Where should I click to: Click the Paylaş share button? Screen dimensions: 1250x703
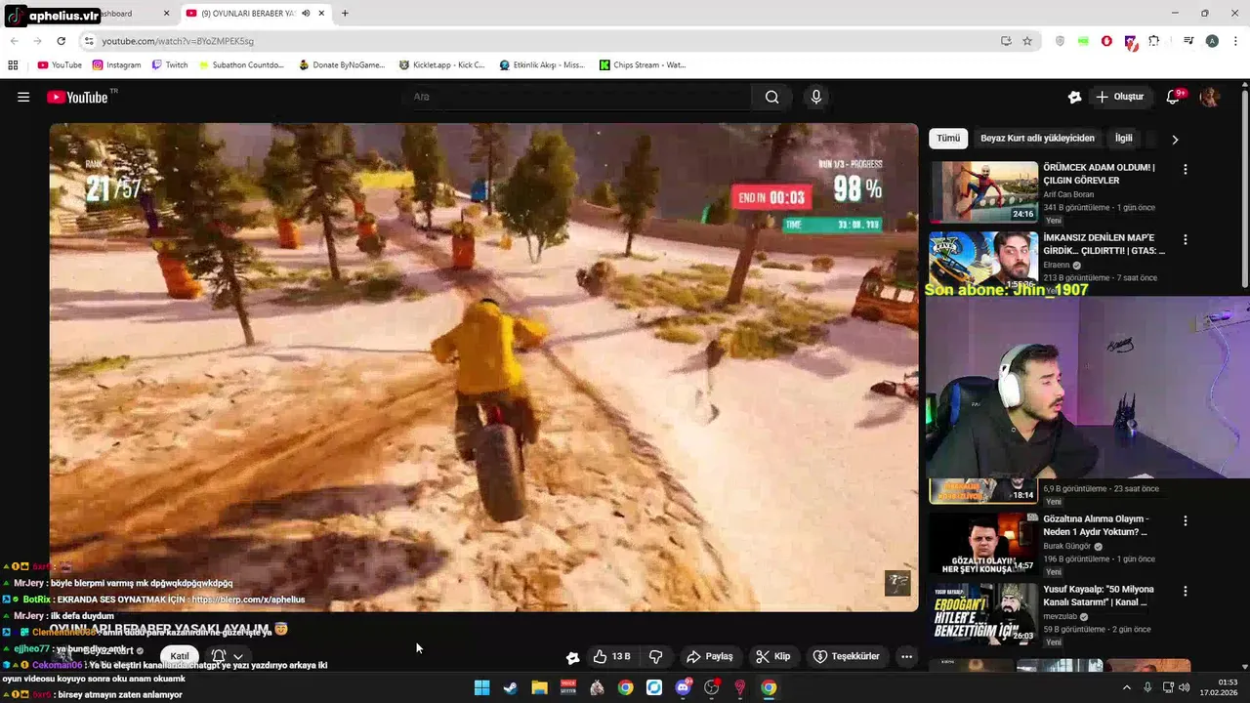[x=709, y=656]
